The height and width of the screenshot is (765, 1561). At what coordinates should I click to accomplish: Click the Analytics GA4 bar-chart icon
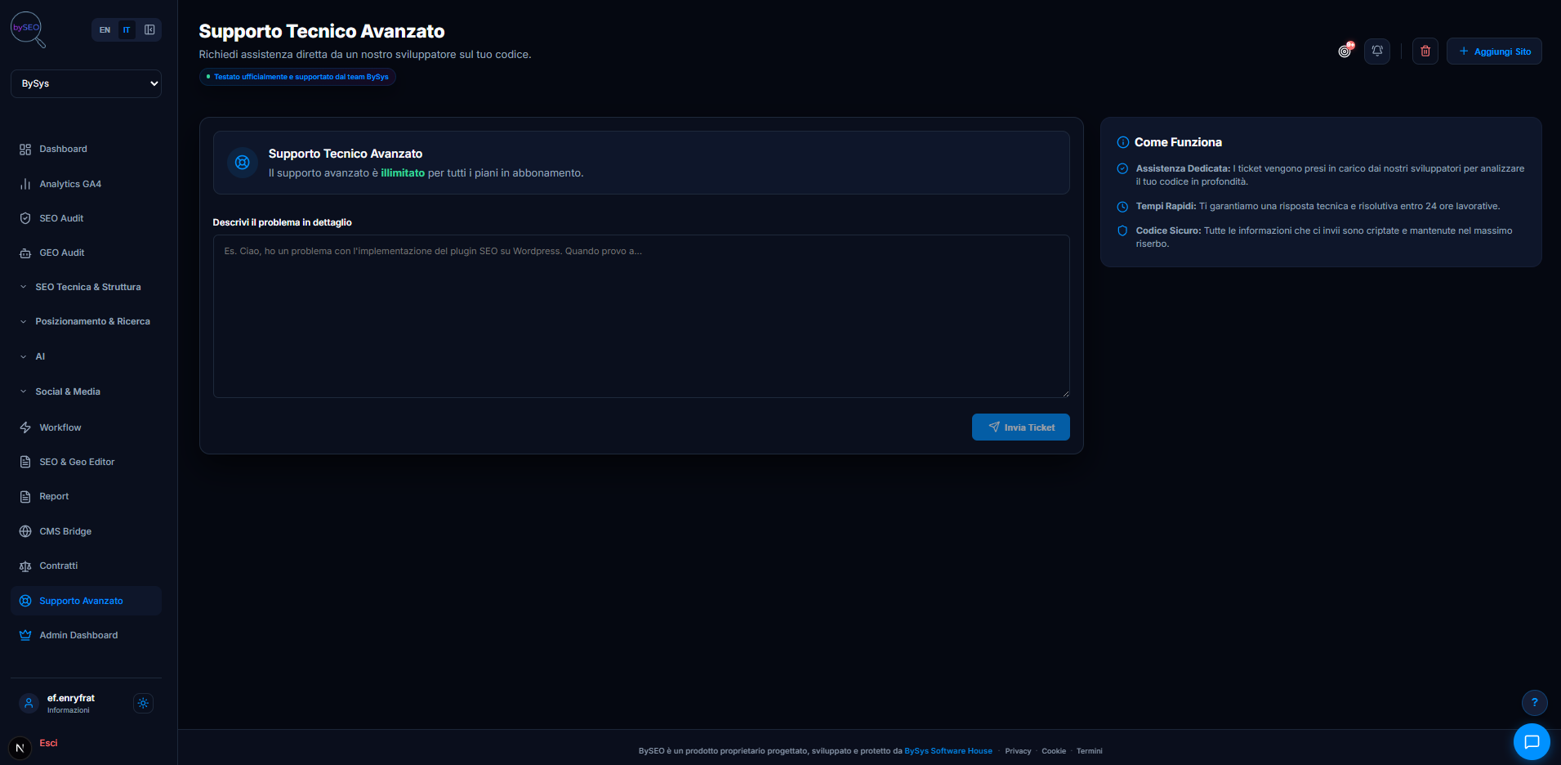[25, 184]
